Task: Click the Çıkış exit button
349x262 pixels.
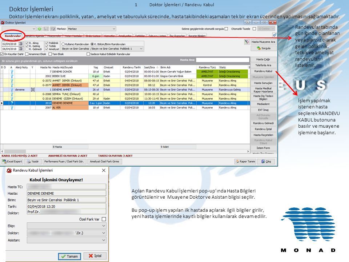Action: click(x=266, y=162)
